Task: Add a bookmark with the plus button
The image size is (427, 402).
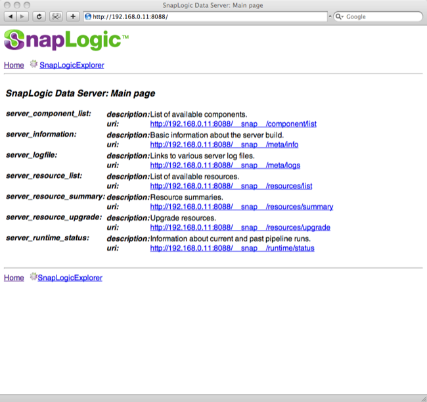Action: coord(73,16)
